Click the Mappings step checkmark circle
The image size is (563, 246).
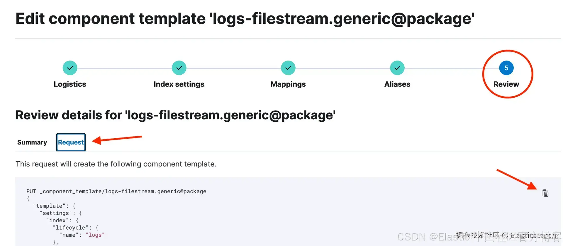288,68
